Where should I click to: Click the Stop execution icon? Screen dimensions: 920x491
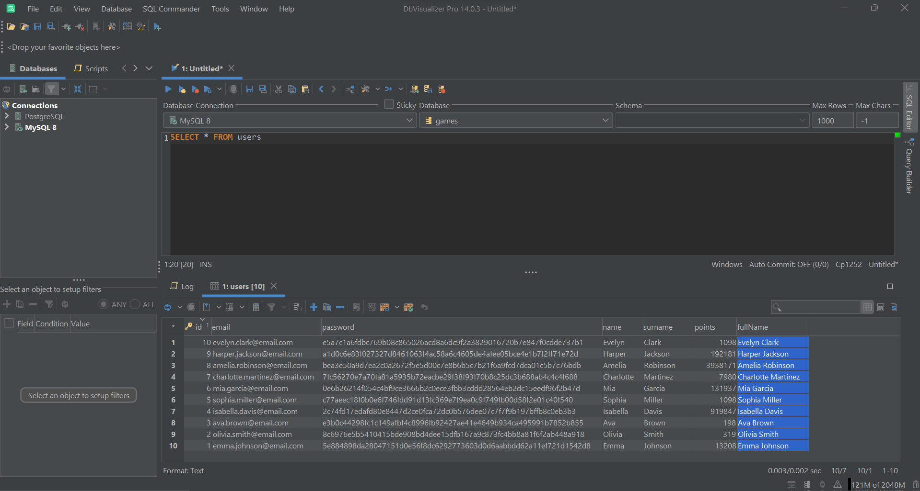pos(233,89)
